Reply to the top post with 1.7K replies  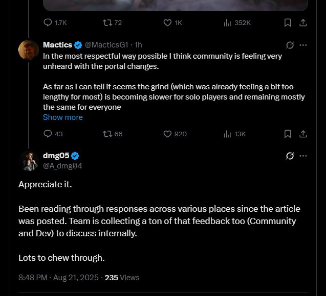click(x=48, y=22)
